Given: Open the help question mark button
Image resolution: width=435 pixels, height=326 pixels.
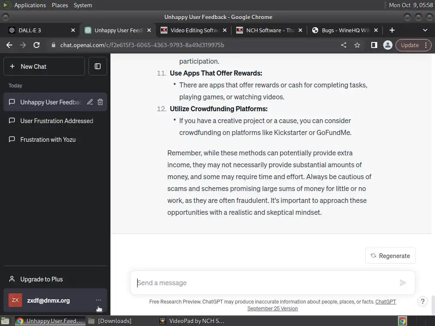Looking at the screenshot, I should tap(423, 302).
